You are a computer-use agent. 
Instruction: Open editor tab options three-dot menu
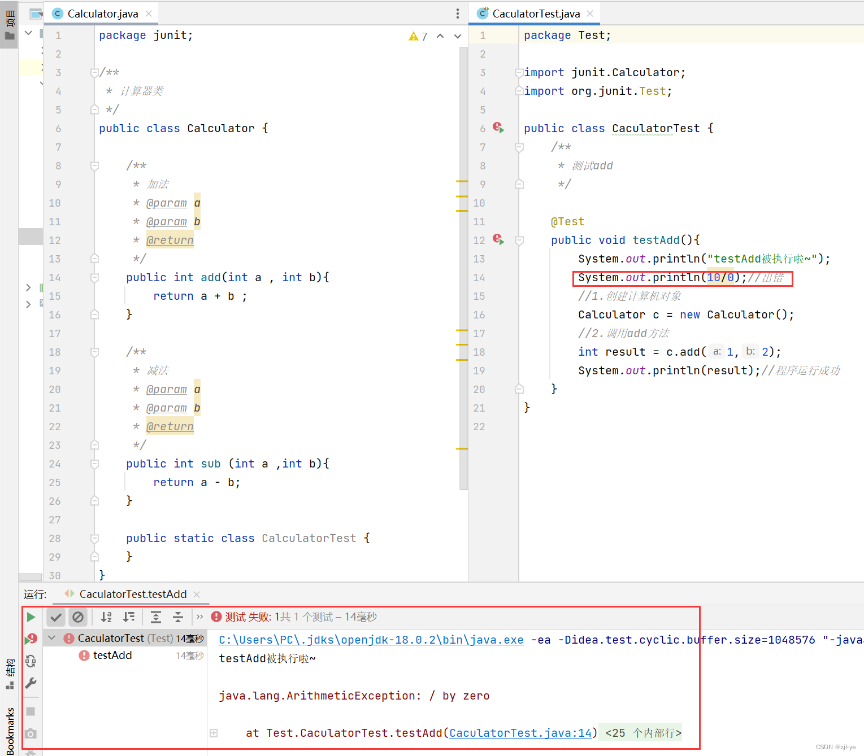click(457, 14)
